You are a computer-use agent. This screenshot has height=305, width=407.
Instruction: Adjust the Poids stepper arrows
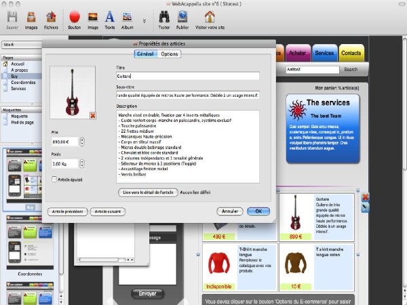point(82,163)
